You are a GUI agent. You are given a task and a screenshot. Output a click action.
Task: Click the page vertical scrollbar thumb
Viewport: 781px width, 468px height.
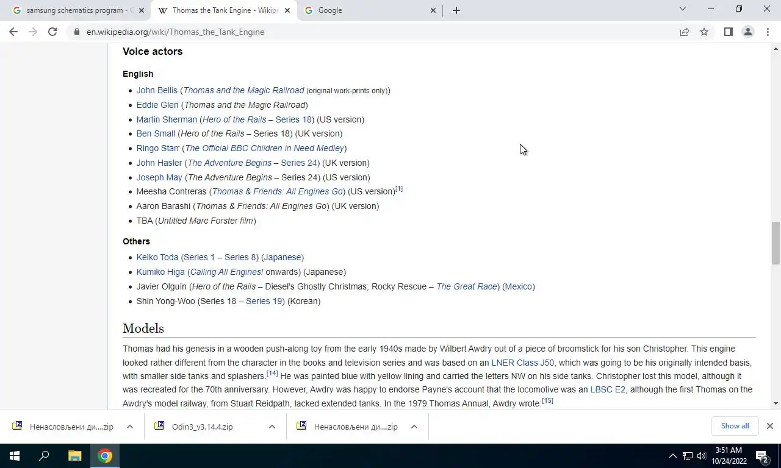pyautogui.click(x=776, y=243)
